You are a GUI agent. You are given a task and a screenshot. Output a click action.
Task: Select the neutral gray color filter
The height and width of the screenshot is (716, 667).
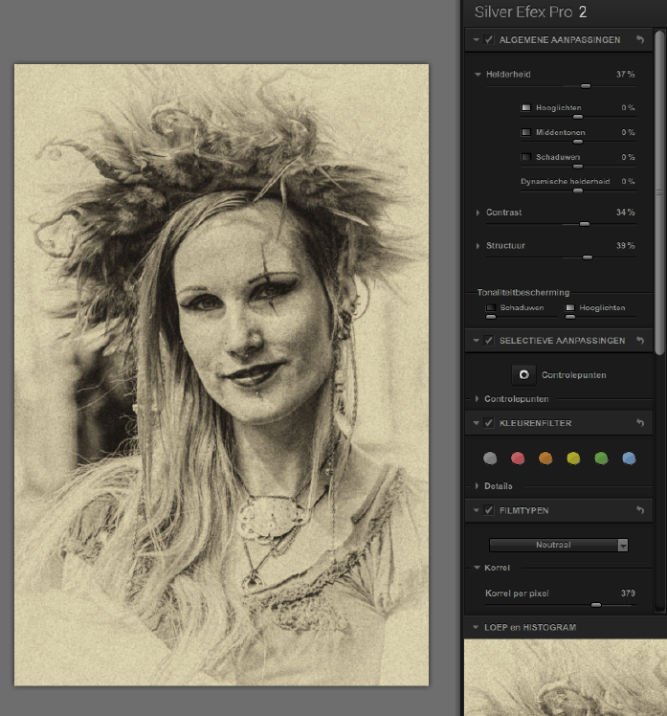tap(490, 458)
